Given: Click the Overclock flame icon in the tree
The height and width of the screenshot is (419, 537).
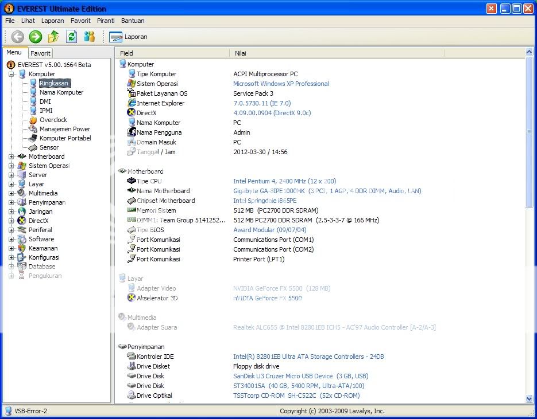Looking at the screenshot, I should (33, 120).
